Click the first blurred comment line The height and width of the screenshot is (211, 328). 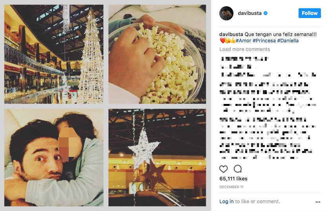244,59
